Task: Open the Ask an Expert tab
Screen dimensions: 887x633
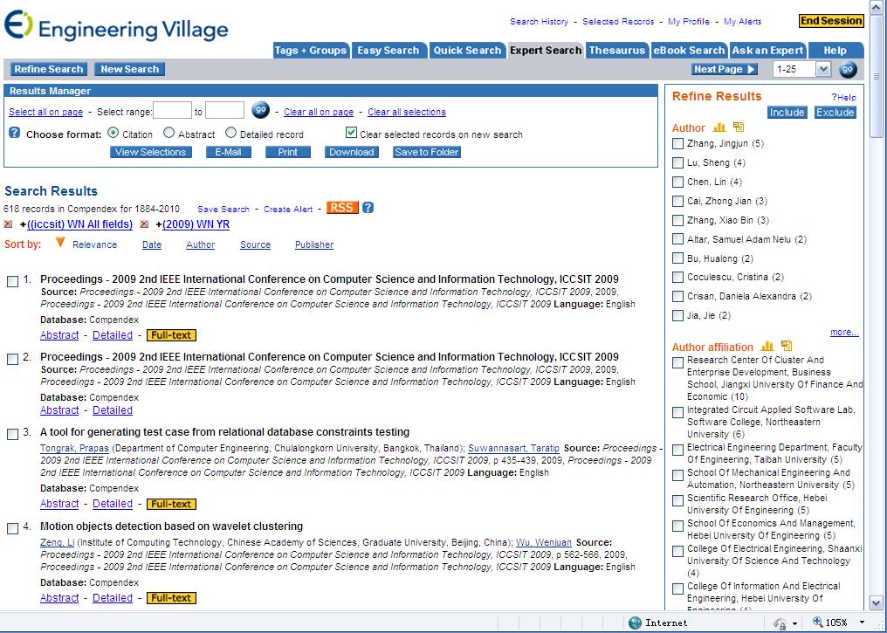Action: coord(767,51)
